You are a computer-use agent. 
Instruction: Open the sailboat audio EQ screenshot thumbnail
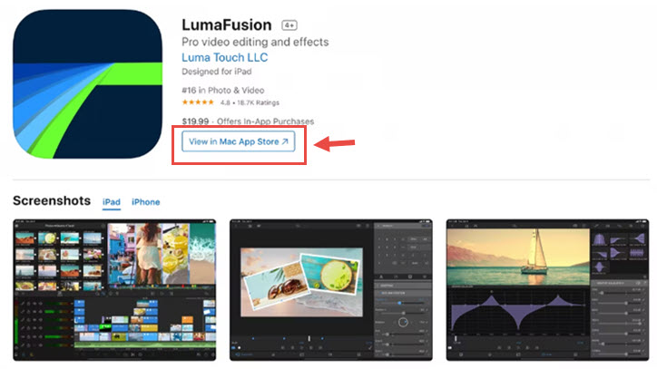547,290
